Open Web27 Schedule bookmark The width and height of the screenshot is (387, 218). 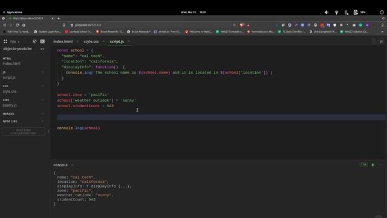click(230, 31)
